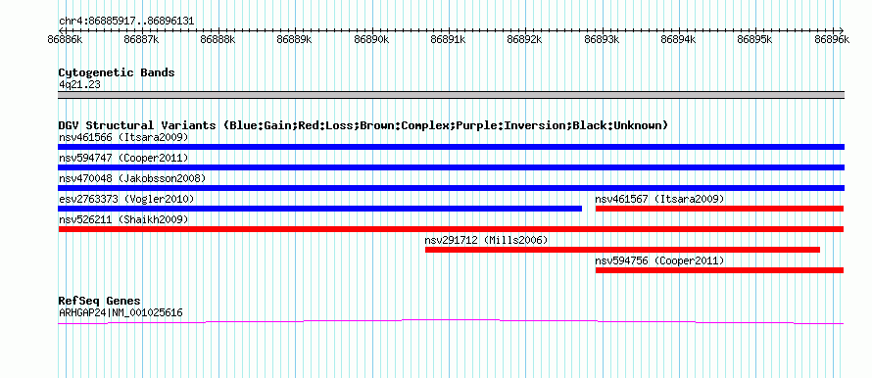Click the 4q21.23 band label
This screenshot has height=378, width=872.
coord(79,84)
